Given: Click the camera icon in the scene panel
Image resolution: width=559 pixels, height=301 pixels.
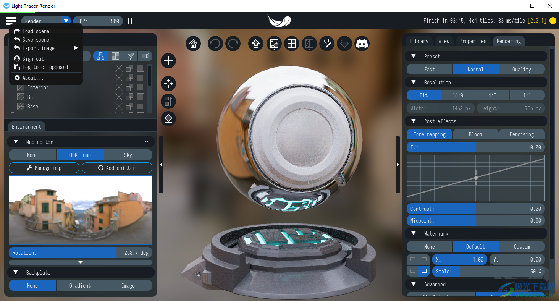Looking at the screenshot, I should [145, 56].
